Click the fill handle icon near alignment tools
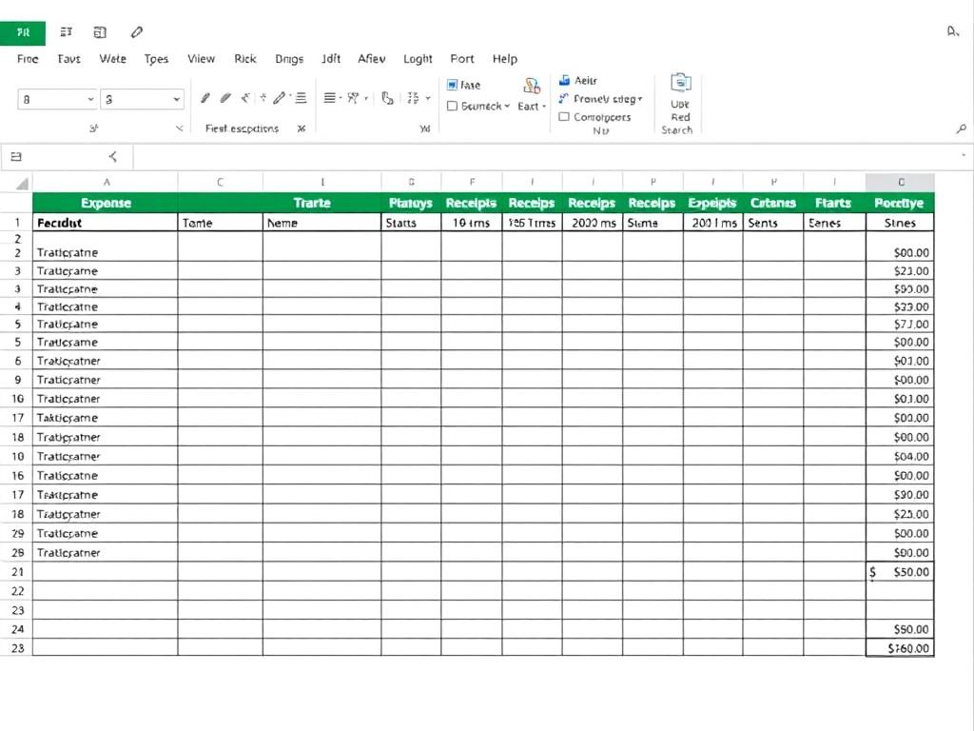974x731 pixels. point(388,98)
